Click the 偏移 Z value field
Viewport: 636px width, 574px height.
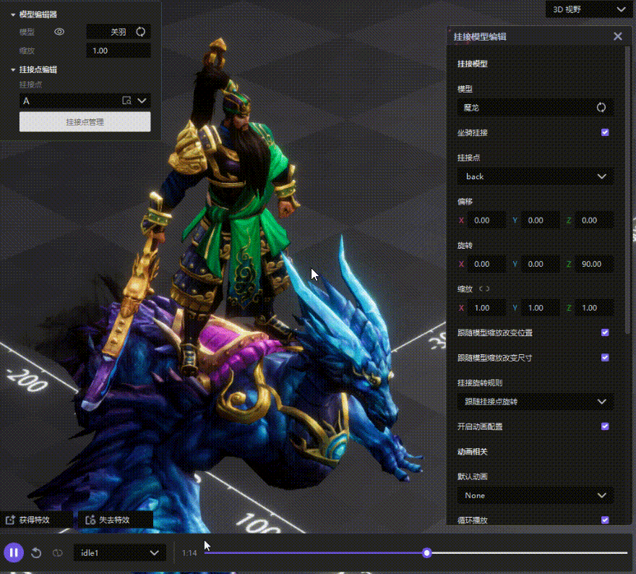pos(594,220)
